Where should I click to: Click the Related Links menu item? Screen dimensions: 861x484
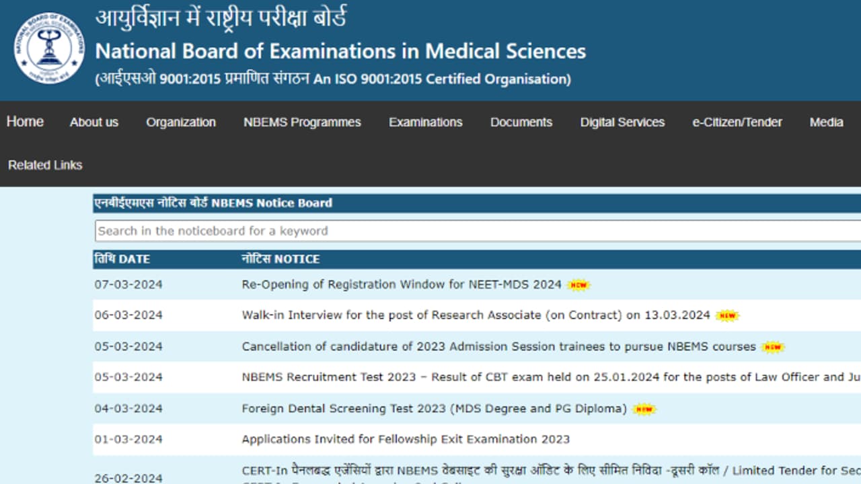click(44, 165)
